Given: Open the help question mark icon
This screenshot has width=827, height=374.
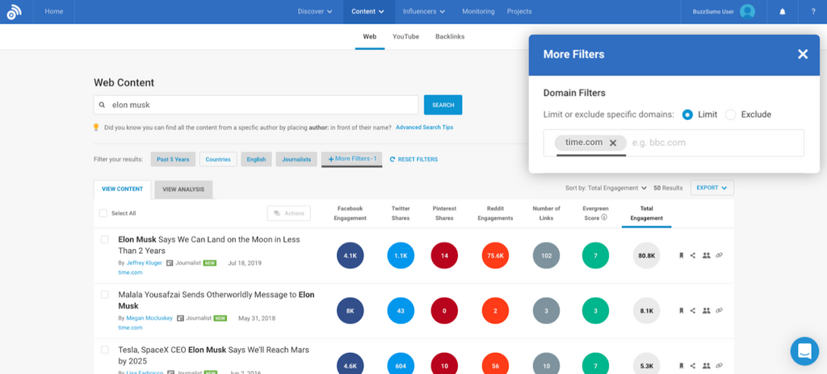Looking at the screenshot, I should click(x=812, y=11).
